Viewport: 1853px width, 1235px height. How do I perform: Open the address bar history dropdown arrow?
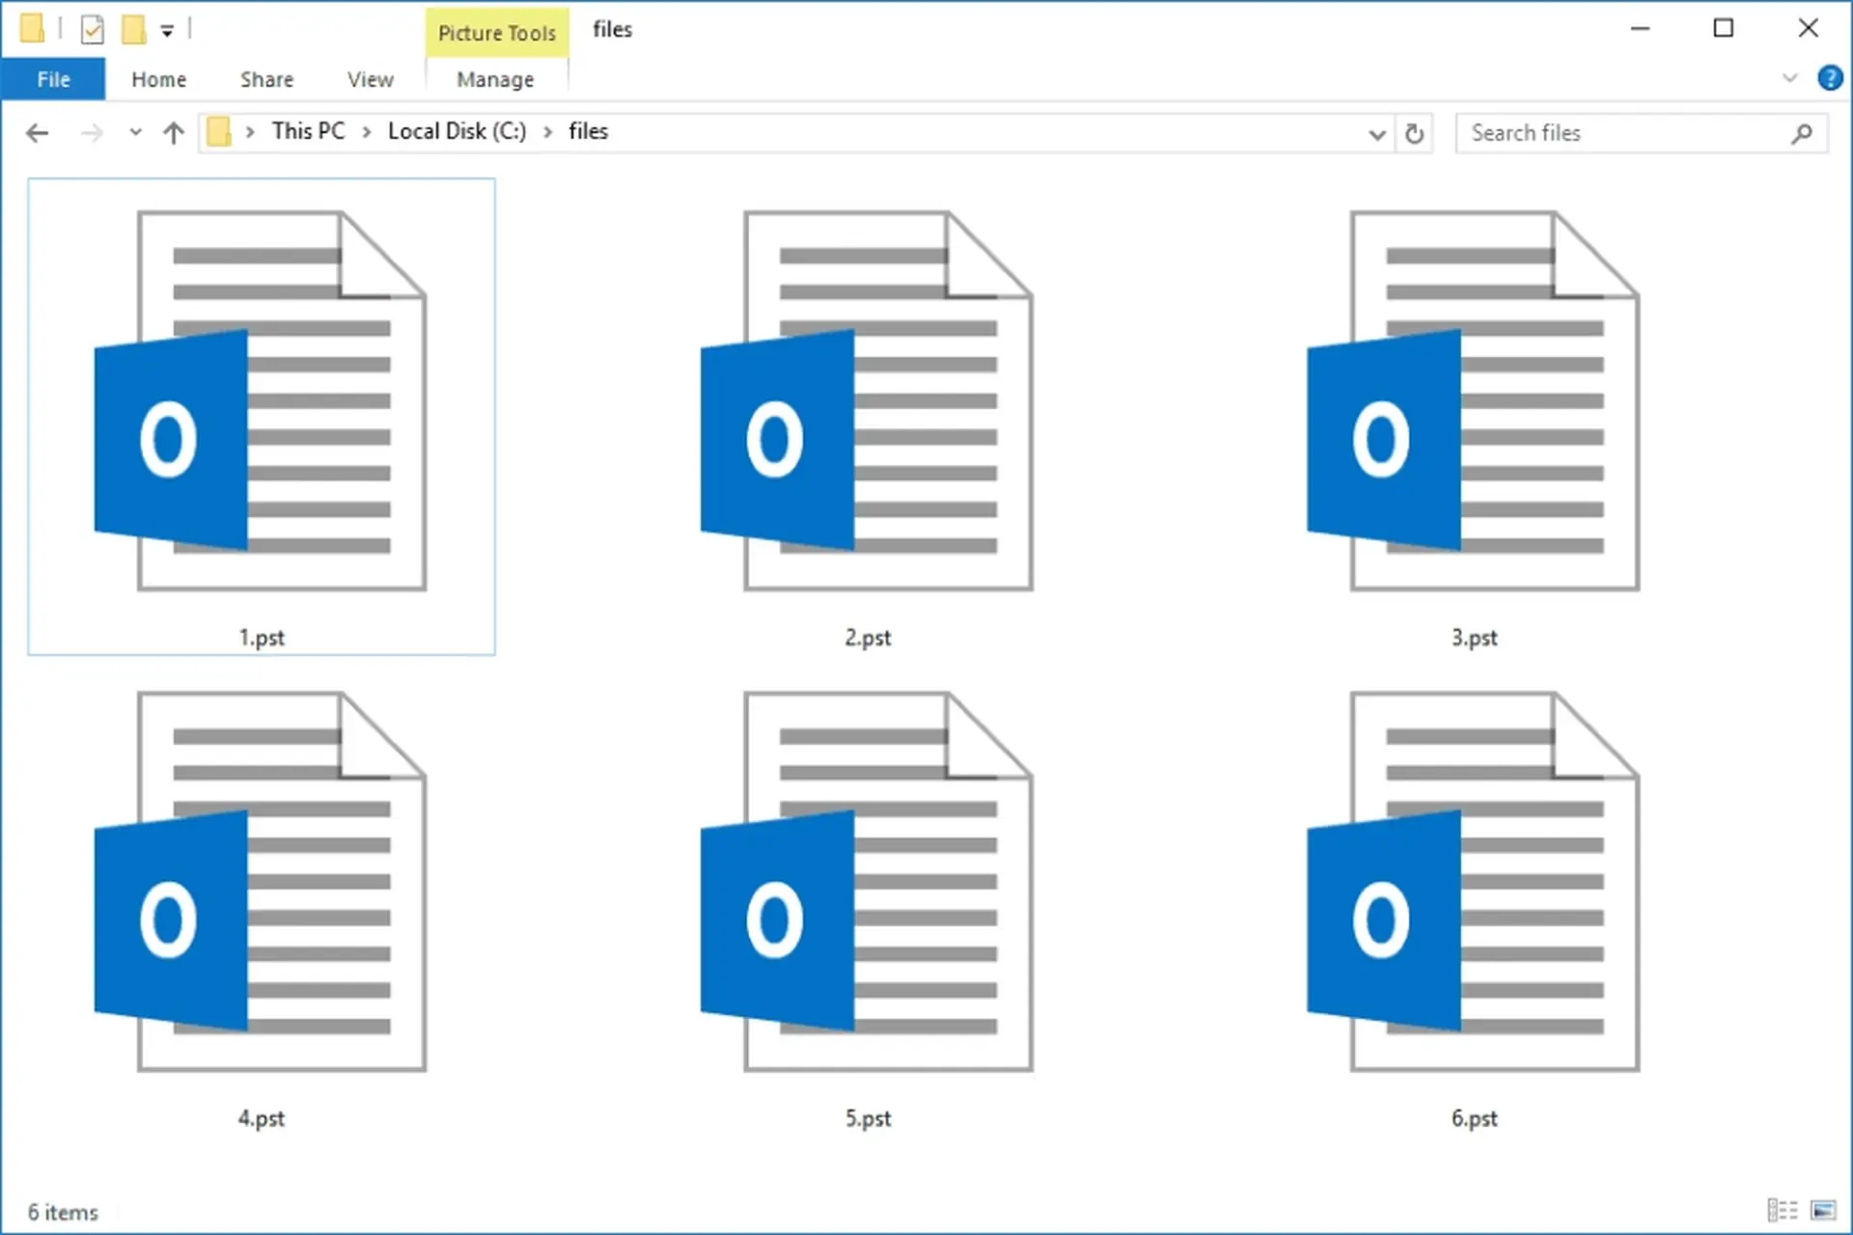point(1377,134)
